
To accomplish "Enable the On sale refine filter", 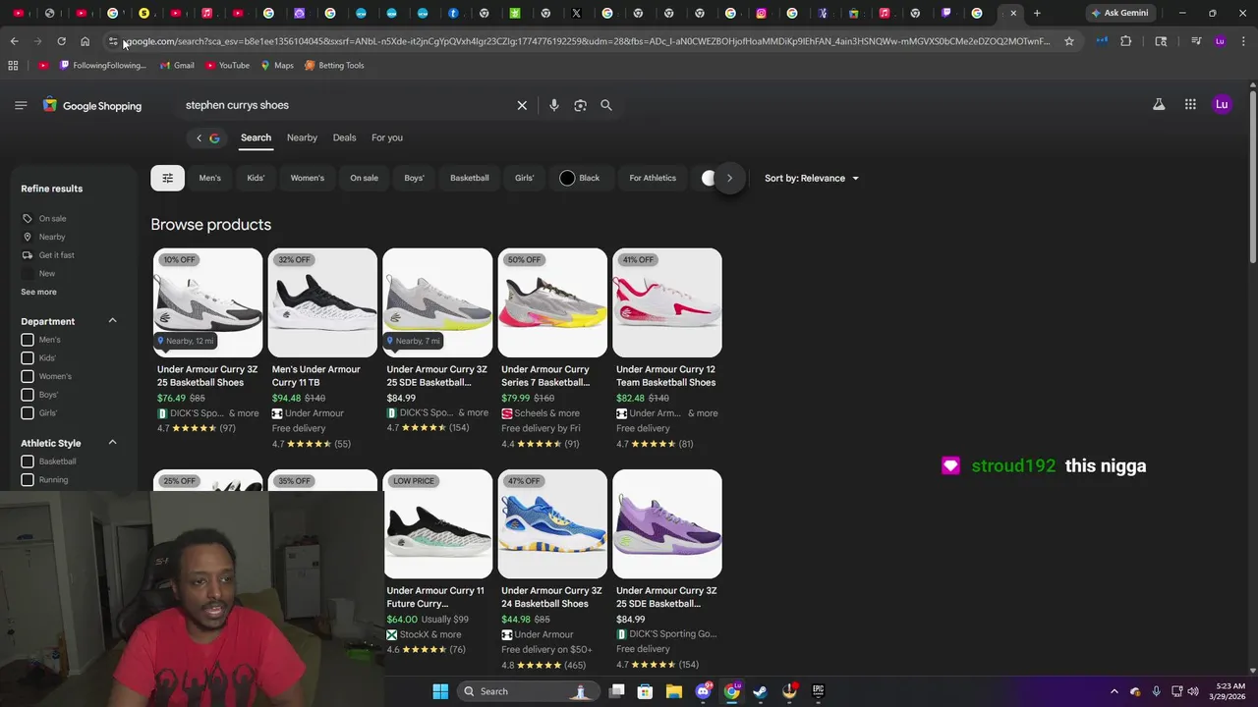I will (x=44, y=219).
